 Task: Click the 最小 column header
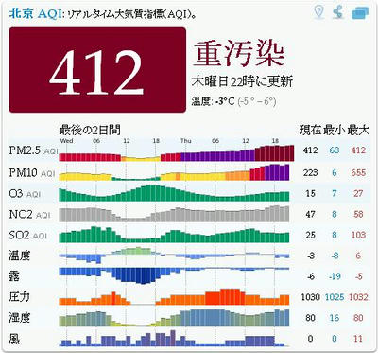click(335, 131)
